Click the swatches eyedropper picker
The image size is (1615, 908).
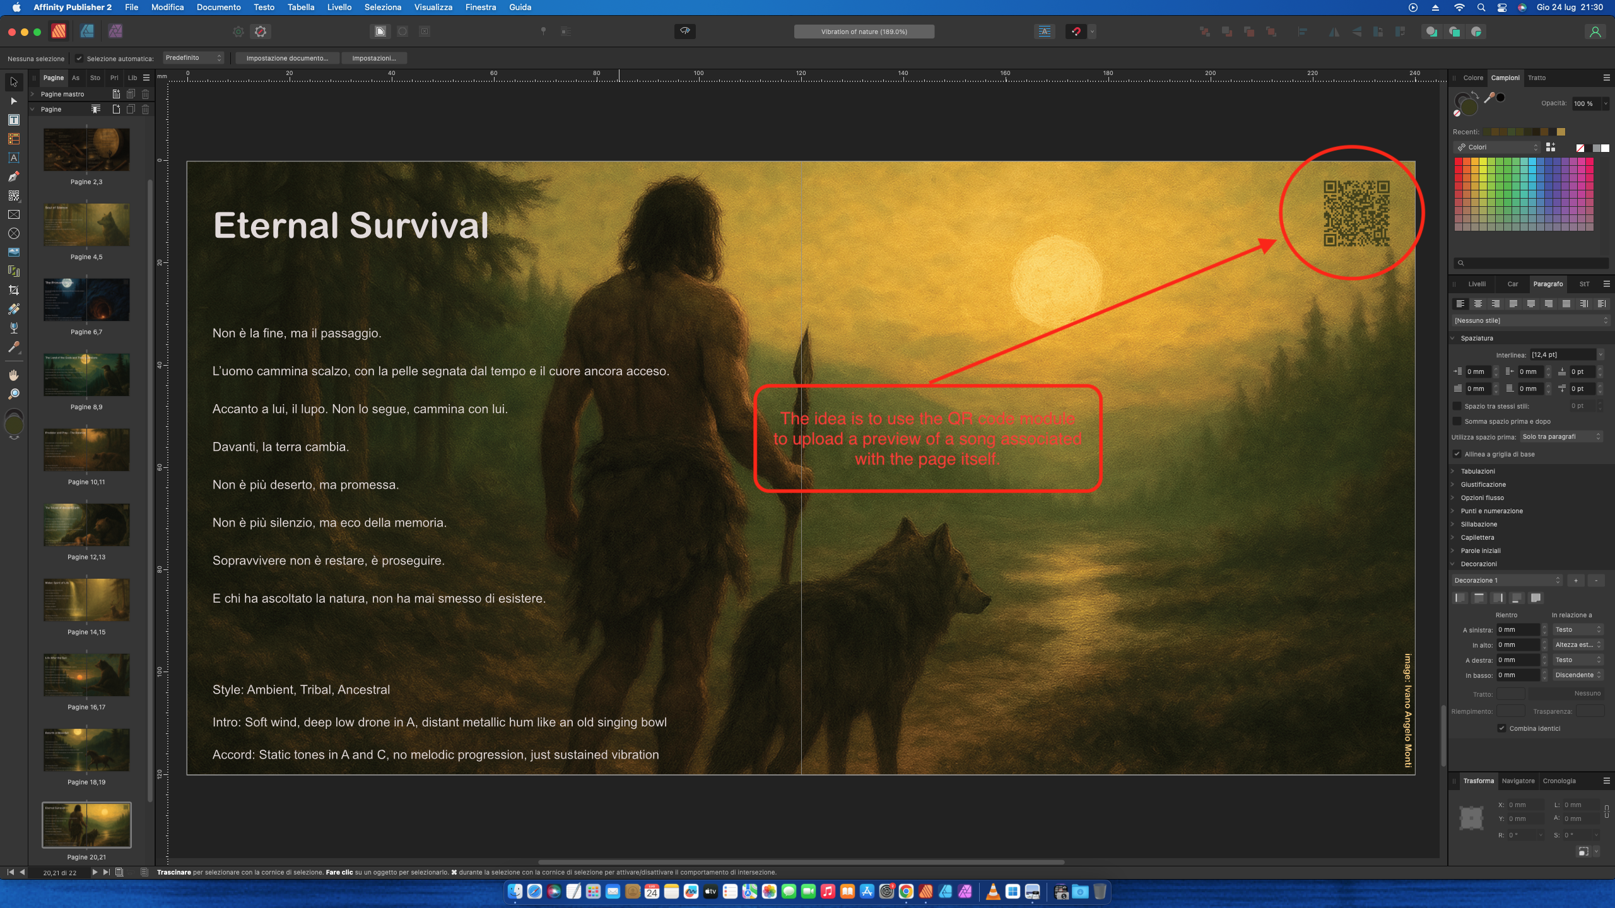pos(1489,98)
